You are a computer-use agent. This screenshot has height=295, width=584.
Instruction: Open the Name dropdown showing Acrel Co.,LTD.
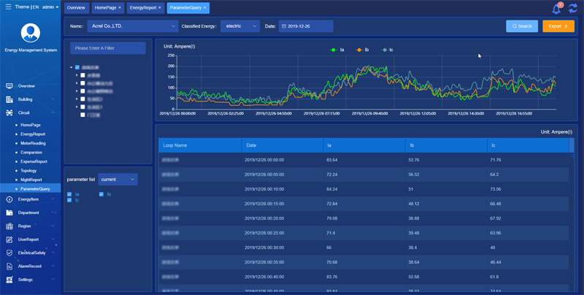[x=133, y=26]
